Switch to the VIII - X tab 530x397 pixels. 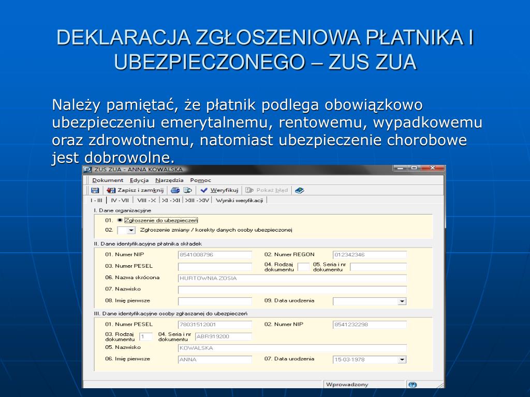pyautogui.click(x=146, y=200)
